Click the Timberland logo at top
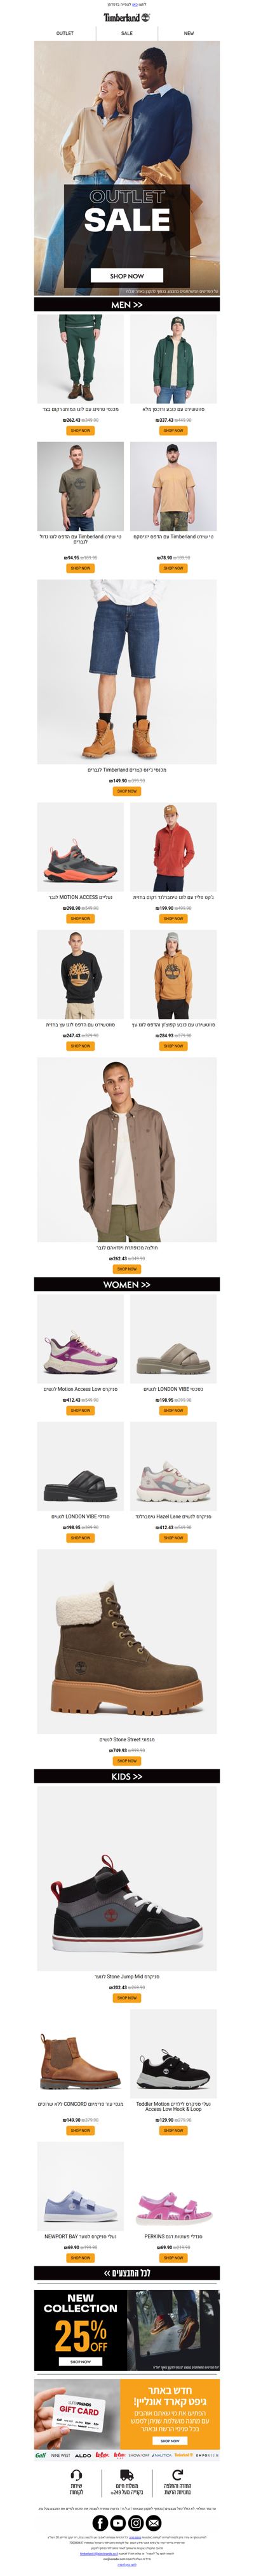This screenshot has height=2576, width=254. pyautogui.click(x=126, y=17)
